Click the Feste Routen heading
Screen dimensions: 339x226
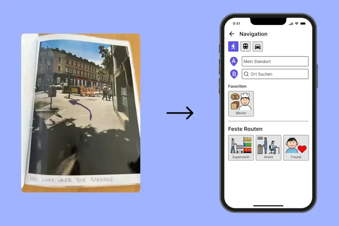[245, 129]
